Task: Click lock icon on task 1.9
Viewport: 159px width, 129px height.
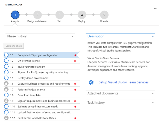Action: [6, 101]
